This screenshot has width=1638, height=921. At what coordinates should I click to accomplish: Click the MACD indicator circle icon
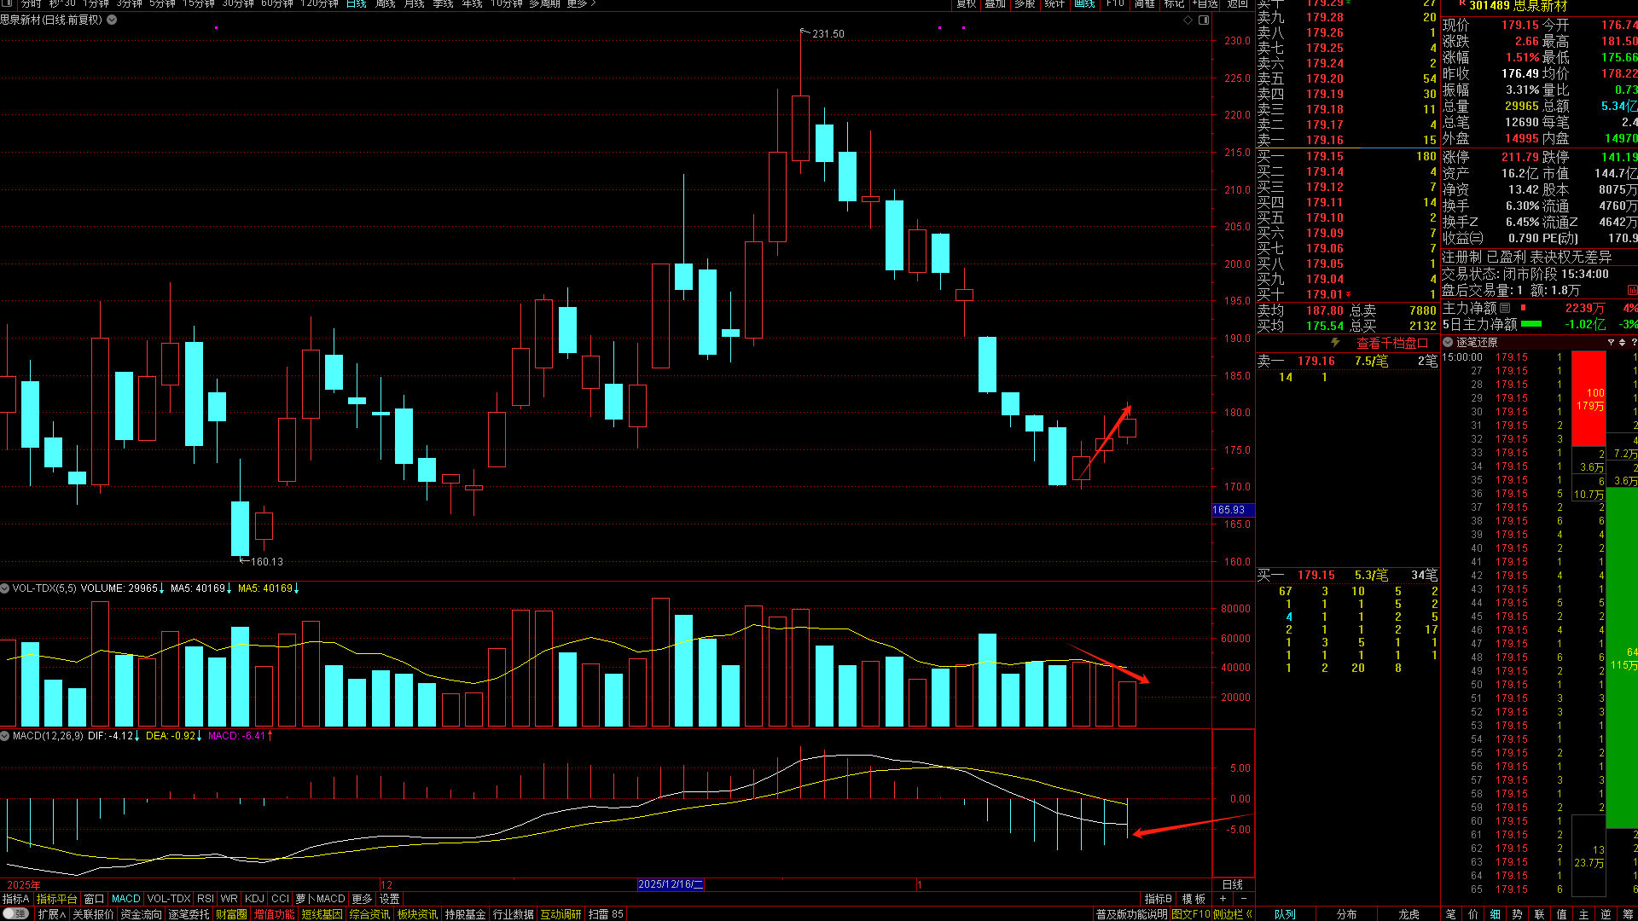[x=5, y=735]
